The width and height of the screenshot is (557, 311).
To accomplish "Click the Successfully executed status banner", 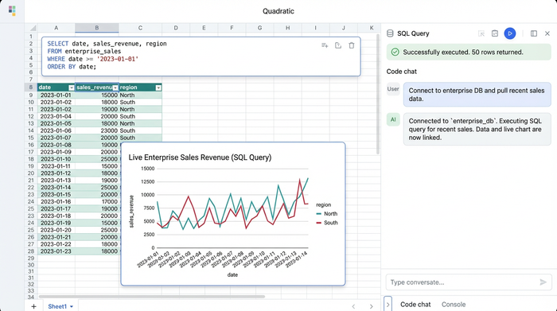I will 469,52.
